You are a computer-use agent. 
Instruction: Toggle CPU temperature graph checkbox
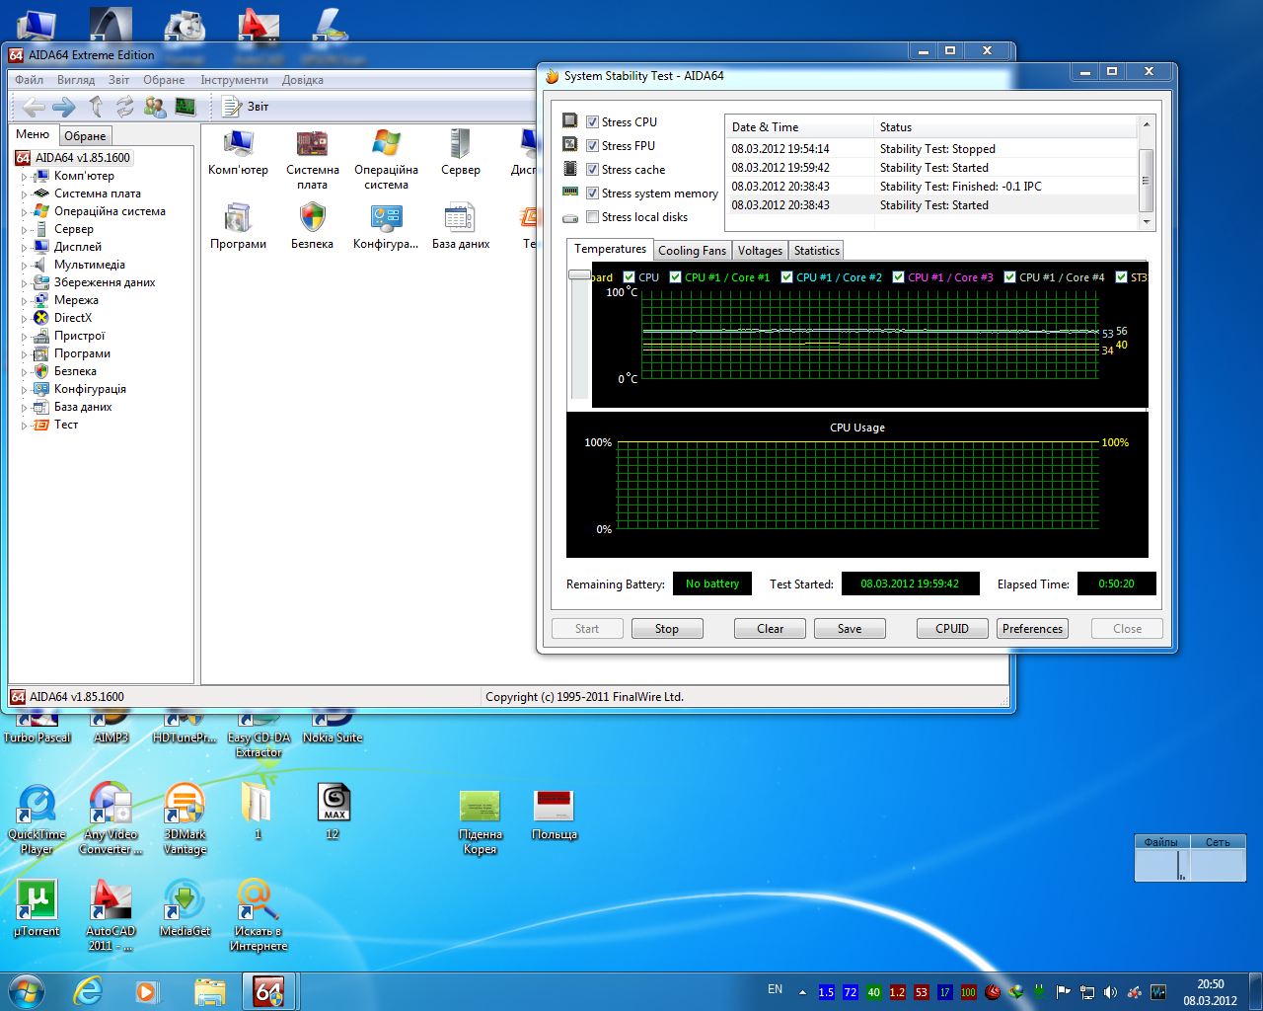[630, 277]
